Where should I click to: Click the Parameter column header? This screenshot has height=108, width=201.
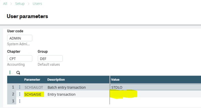click(32, 80)
